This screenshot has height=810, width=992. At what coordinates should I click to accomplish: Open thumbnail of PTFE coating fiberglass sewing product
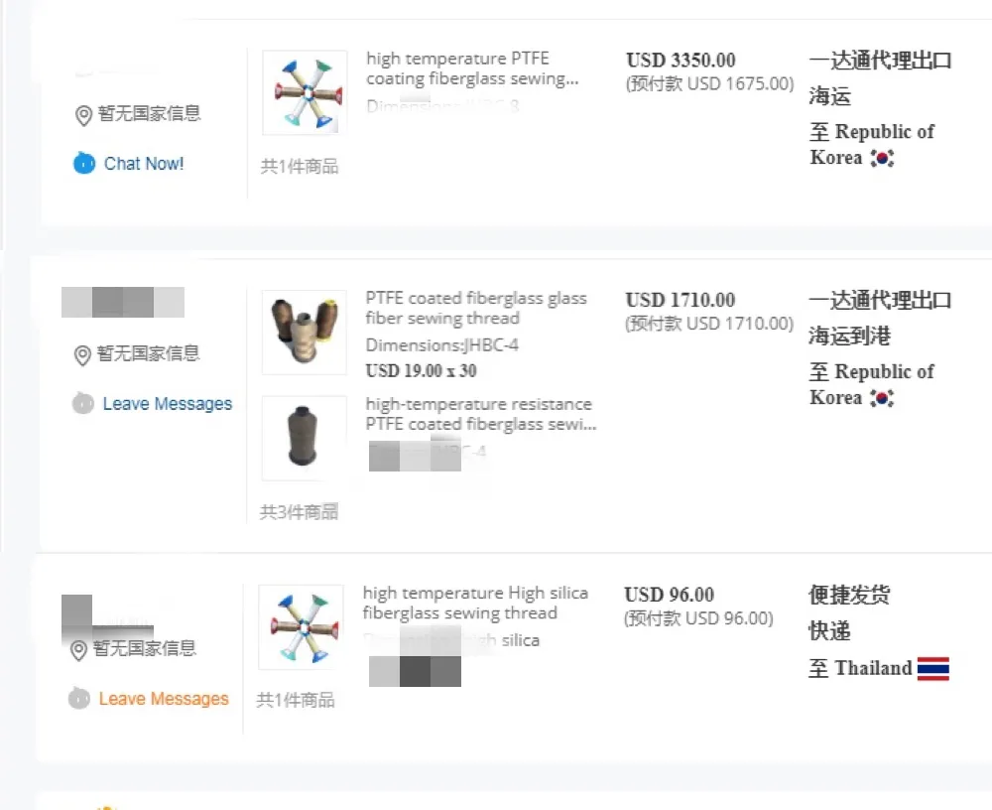[x=305, y=93]
